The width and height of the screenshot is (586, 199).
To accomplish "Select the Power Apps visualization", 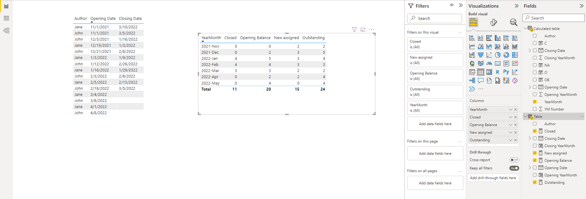I will pyautogui.click(x=515, y=81).
